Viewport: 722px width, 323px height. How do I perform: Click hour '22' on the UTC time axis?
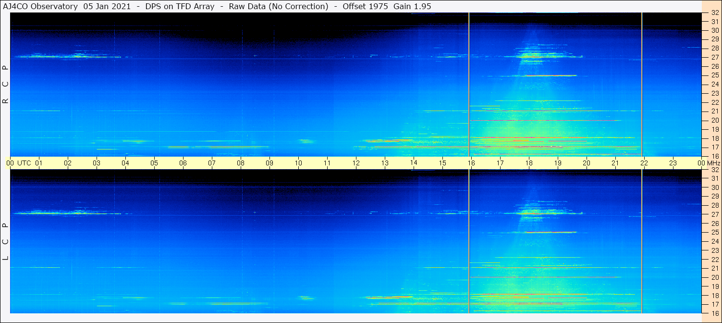(644, 163)
